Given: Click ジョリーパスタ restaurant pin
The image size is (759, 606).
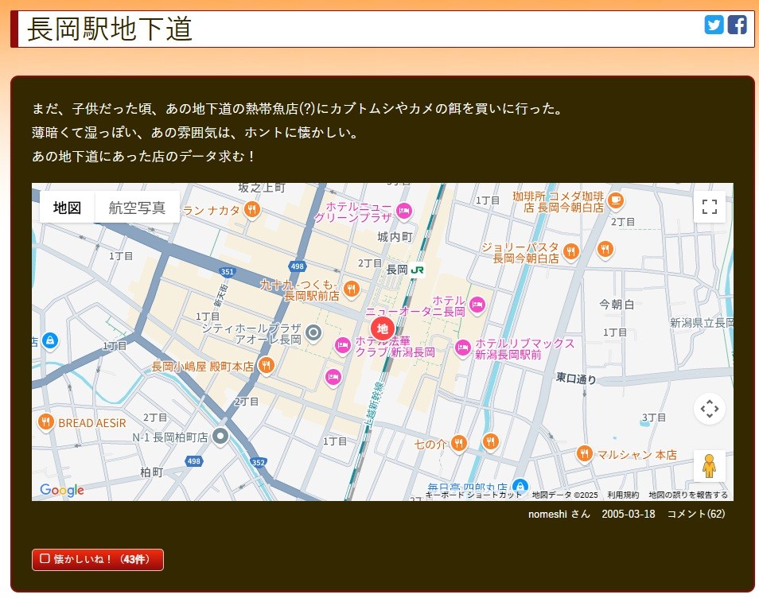Looking at the screenshot, I should coord(571,251).
